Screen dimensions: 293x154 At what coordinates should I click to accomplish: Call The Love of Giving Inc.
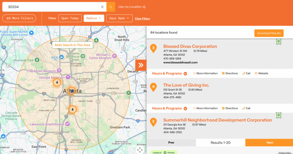[246, 108]
